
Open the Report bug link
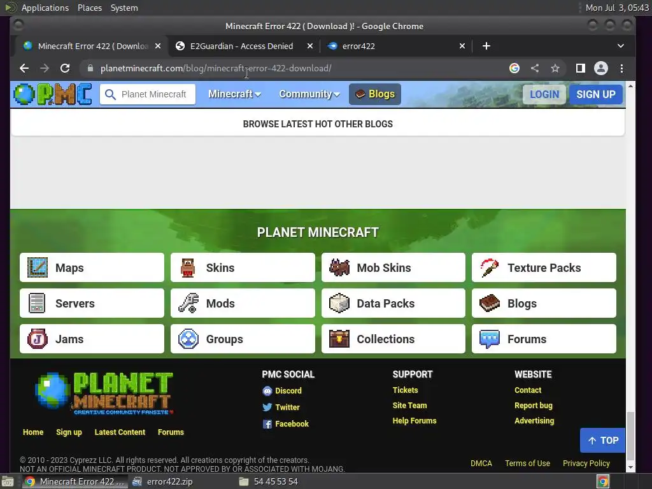click(x=533, y=406)
